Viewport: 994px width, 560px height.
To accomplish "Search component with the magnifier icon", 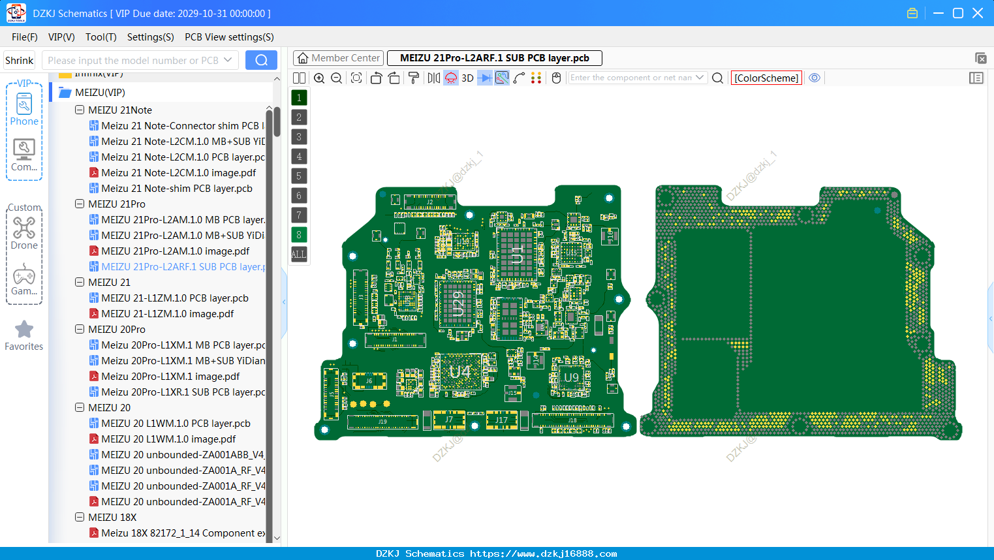I will point(718,78).
